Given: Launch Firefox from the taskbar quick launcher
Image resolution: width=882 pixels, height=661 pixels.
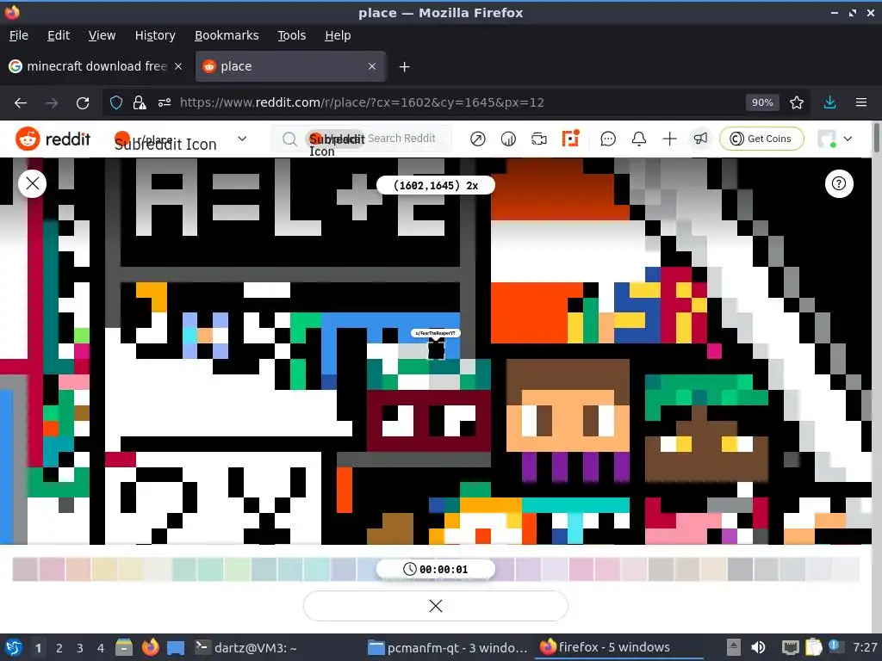Looking at the screenshot, I should 150,647.
